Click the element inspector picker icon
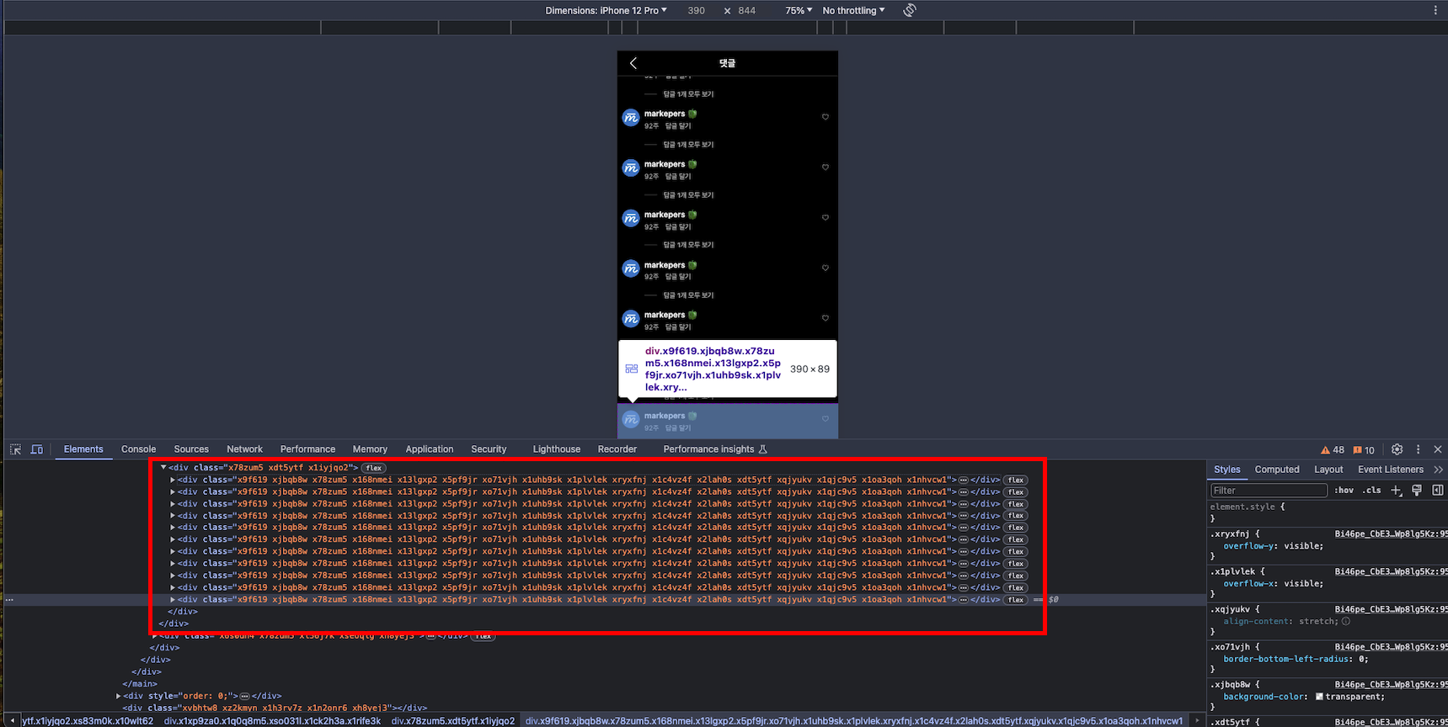The image size is (1448, 727). point(15,449)
